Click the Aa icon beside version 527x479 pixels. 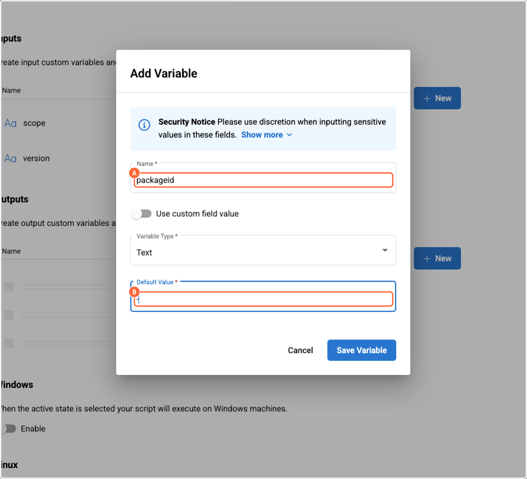click(x=11, y=158)
